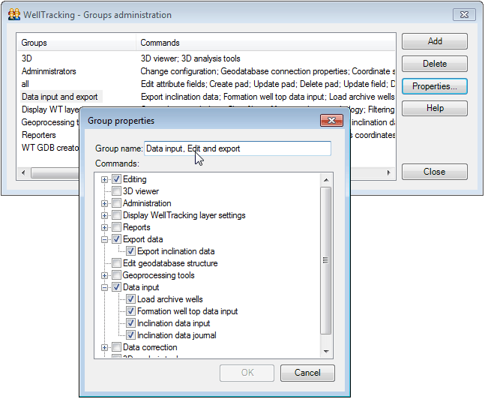
Task: Enable Geoprocessing tools checkbox
Action: point(117,275)
